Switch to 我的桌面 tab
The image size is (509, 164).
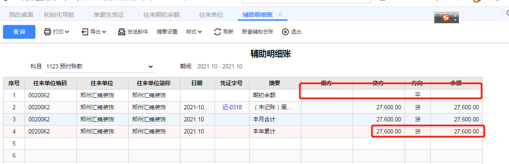pos(21,15)
